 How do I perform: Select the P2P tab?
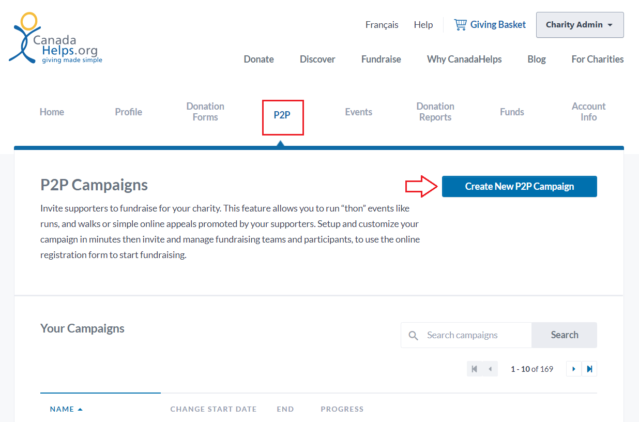tap(282, 115)
